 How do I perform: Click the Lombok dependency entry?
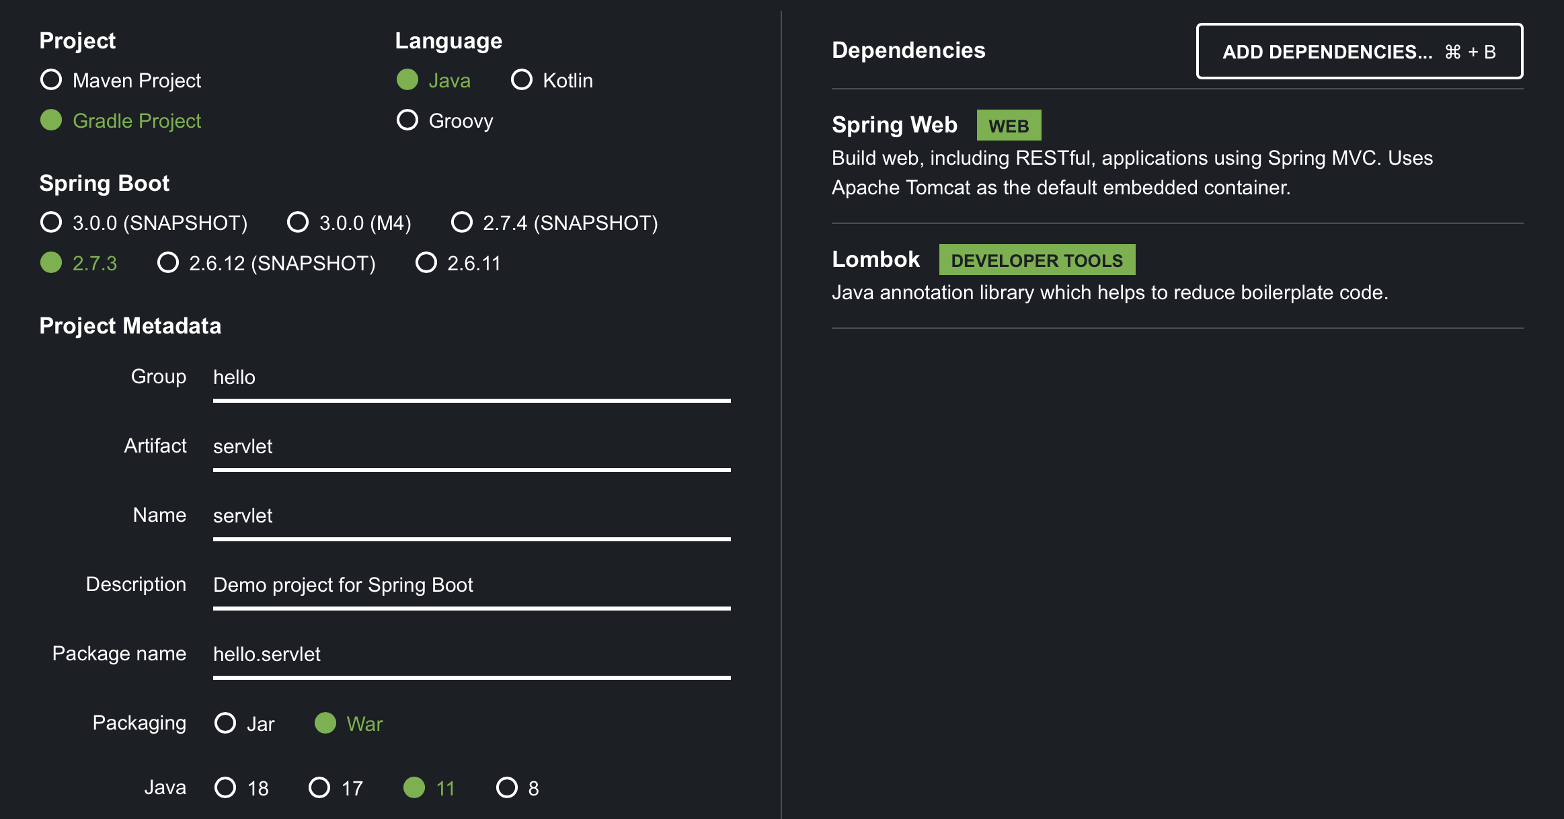(x=875, y=260)
